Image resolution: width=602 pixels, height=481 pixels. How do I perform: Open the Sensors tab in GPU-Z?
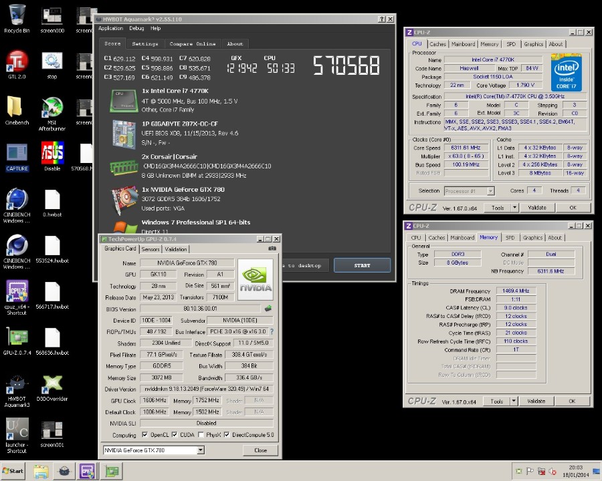150,249
